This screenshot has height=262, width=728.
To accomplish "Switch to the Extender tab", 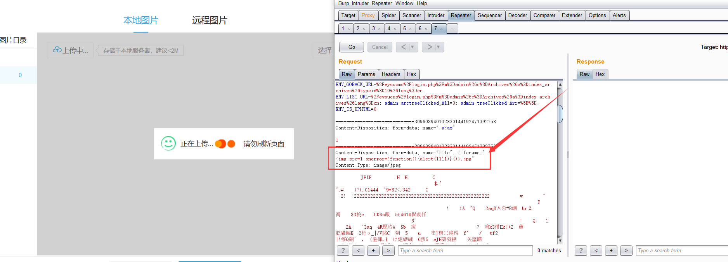I will coord(572,16).
